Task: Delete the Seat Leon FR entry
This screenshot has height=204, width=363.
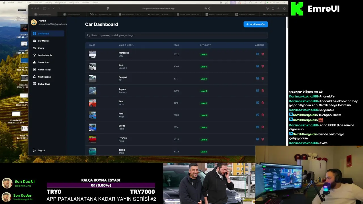Action: [x=263, y=66]
